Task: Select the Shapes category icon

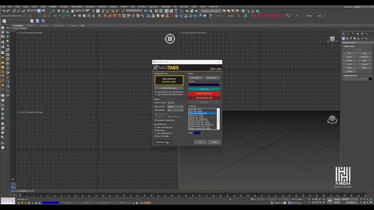Action: coord(347,38)
